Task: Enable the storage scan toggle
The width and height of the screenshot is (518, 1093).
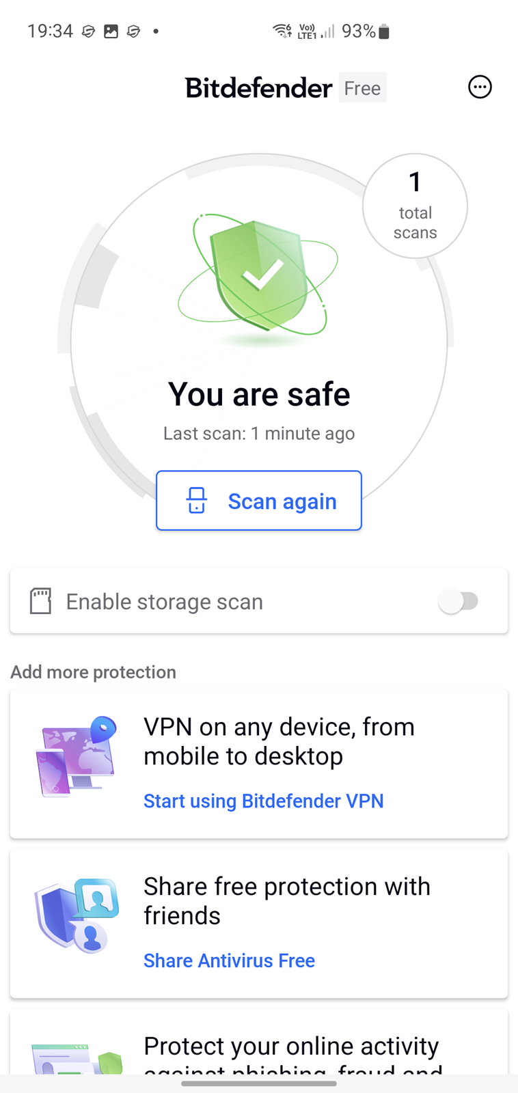Action: pos(459,601)
